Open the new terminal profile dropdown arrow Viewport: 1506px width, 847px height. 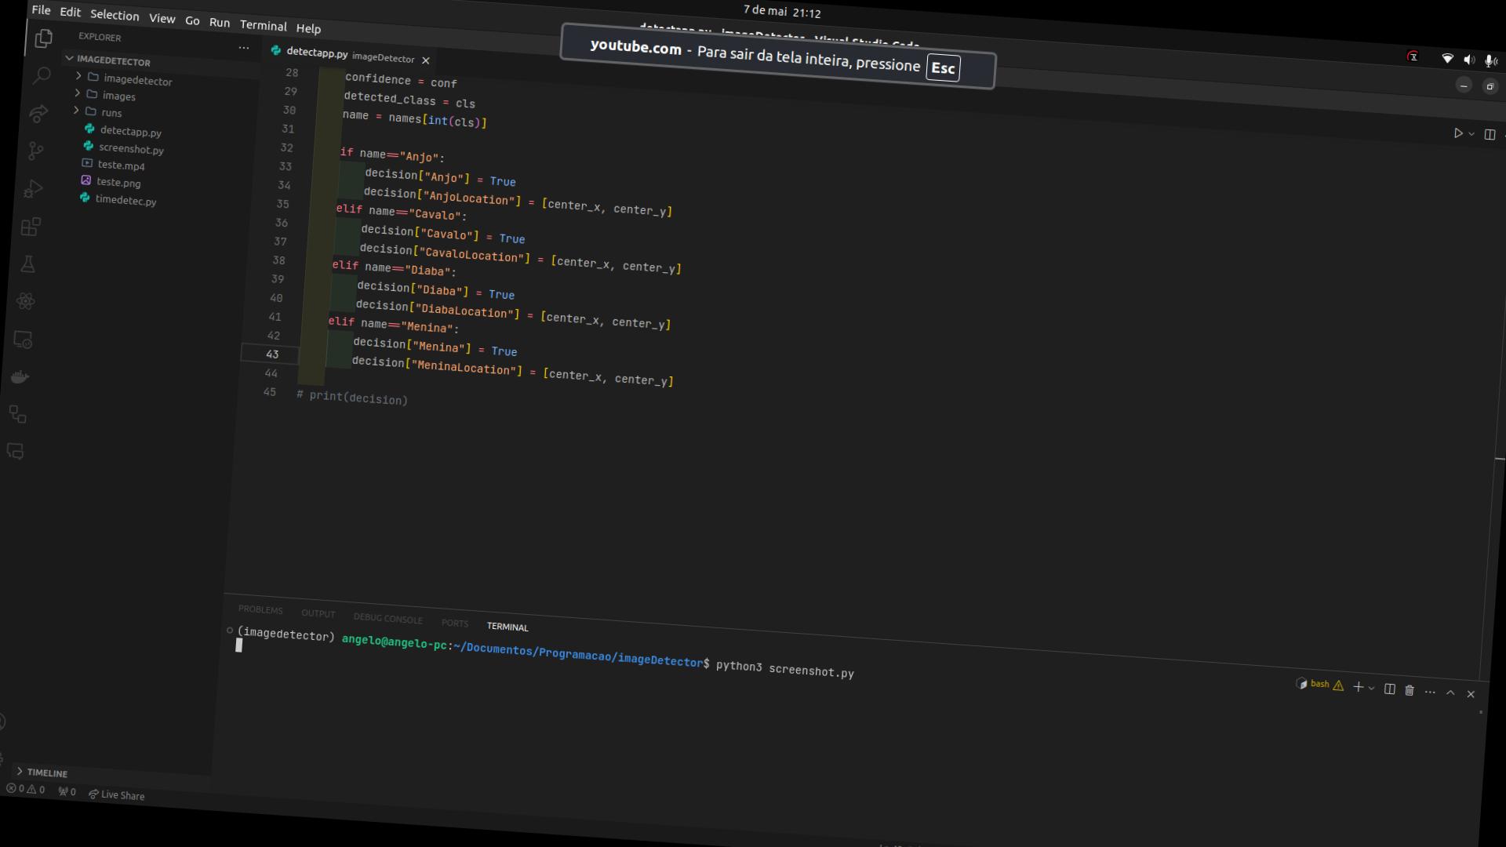tap(1371, 688)
